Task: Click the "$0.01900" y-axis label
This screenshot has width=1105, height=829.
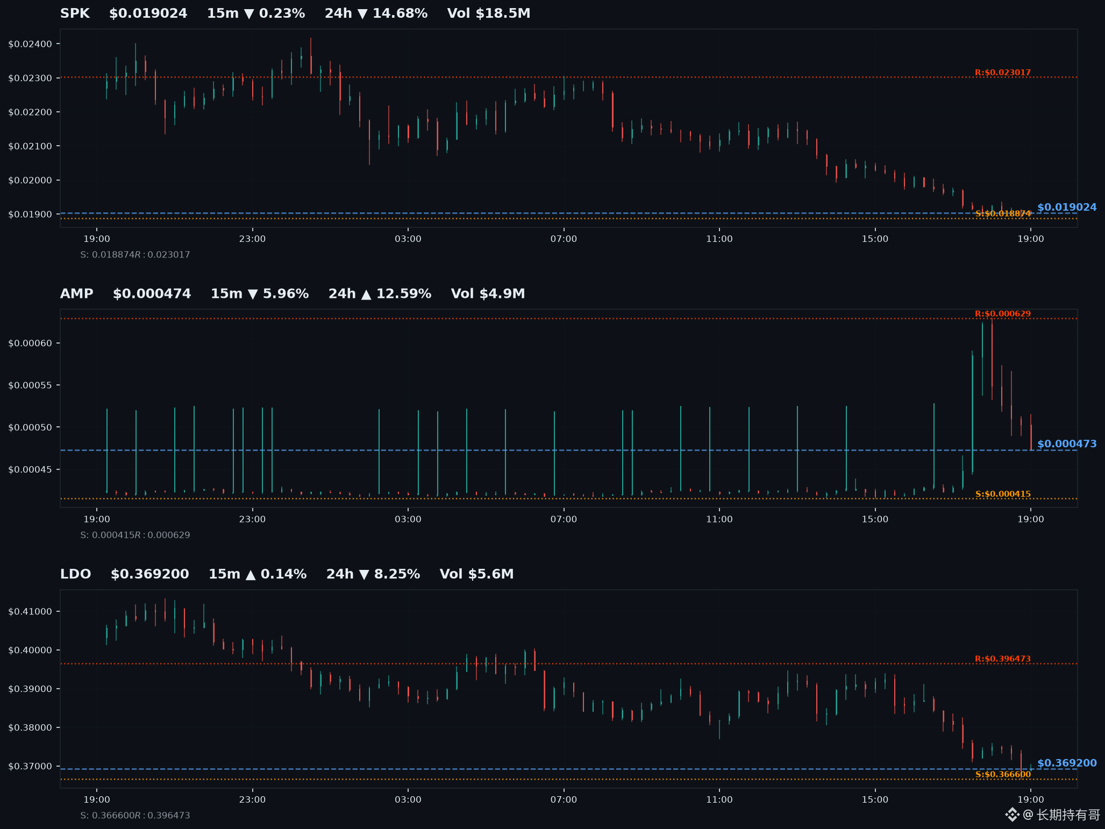Action: [x=30, y=215]
